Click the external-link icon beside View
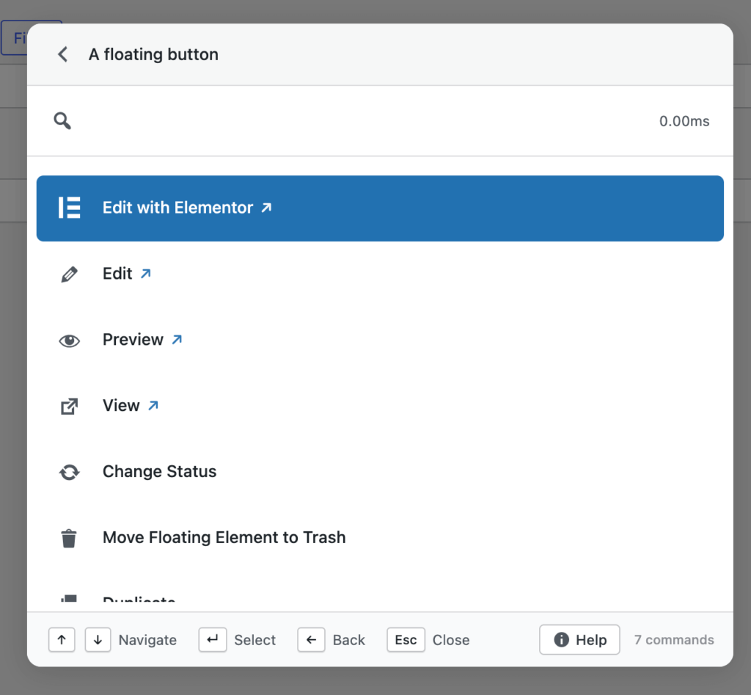The image size is (751, 695). tap(69, 405)
